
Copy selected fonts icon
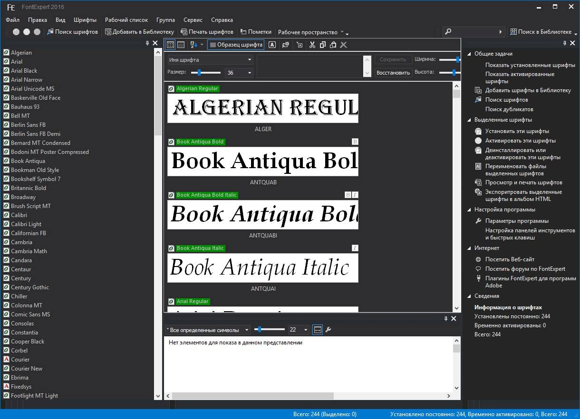coord(323,45)
